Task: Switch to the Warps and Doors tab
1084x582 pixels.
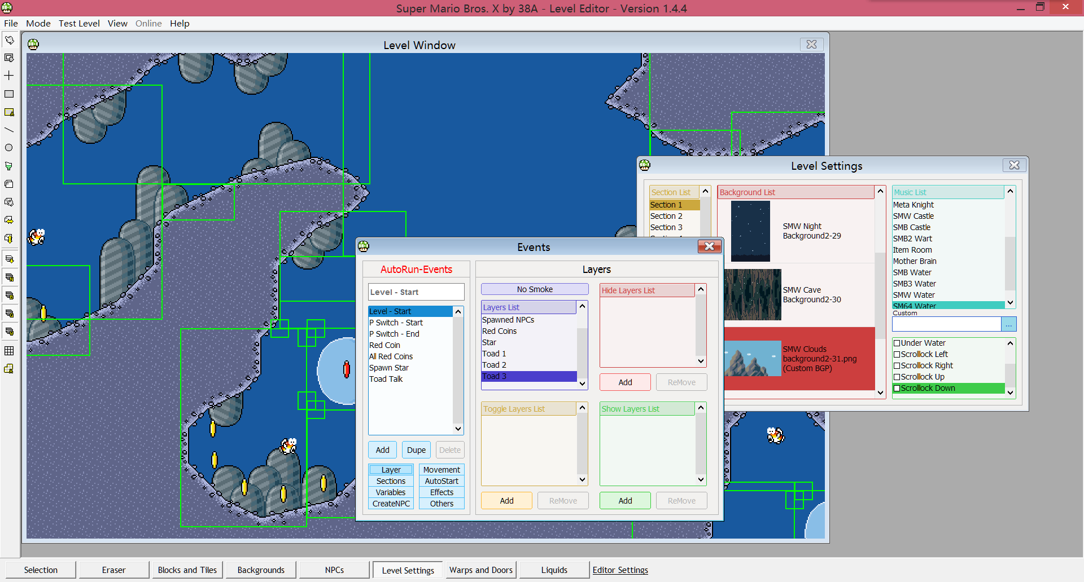Action: point(480,570)
